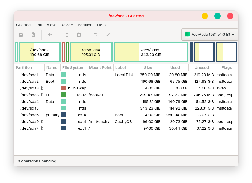Click the red linux-swap color swatch

point(64,88)
